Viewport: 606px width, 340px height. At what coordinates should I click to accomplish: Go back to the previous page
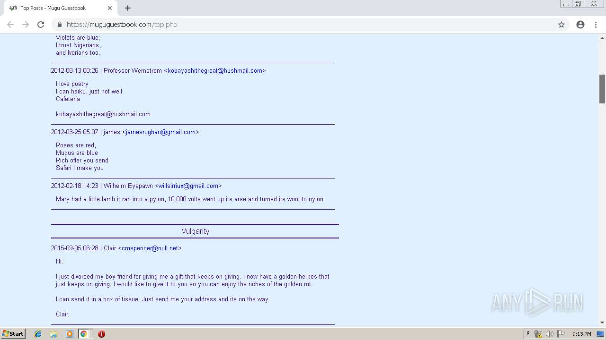coord(10,25)
